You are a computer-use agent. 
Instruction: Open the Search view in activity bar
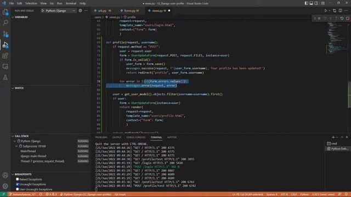(x=5, y=22)
